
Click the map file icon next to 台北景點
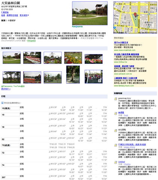tap(116, 130)
